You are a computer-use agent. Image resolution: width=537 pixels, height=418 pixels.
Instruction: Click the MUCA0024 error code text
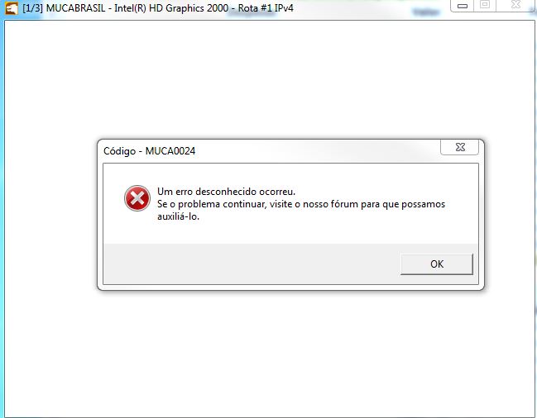pos(170,150)
